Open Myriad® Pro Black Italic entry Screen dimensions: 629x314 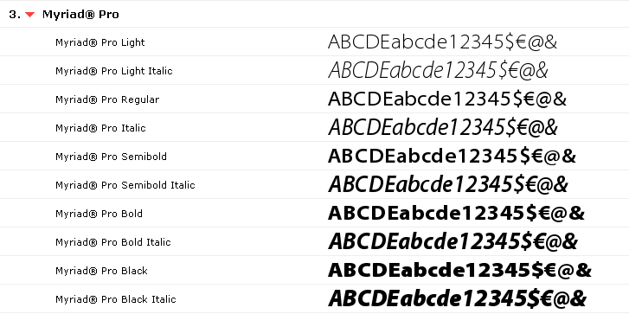(116, 299)
